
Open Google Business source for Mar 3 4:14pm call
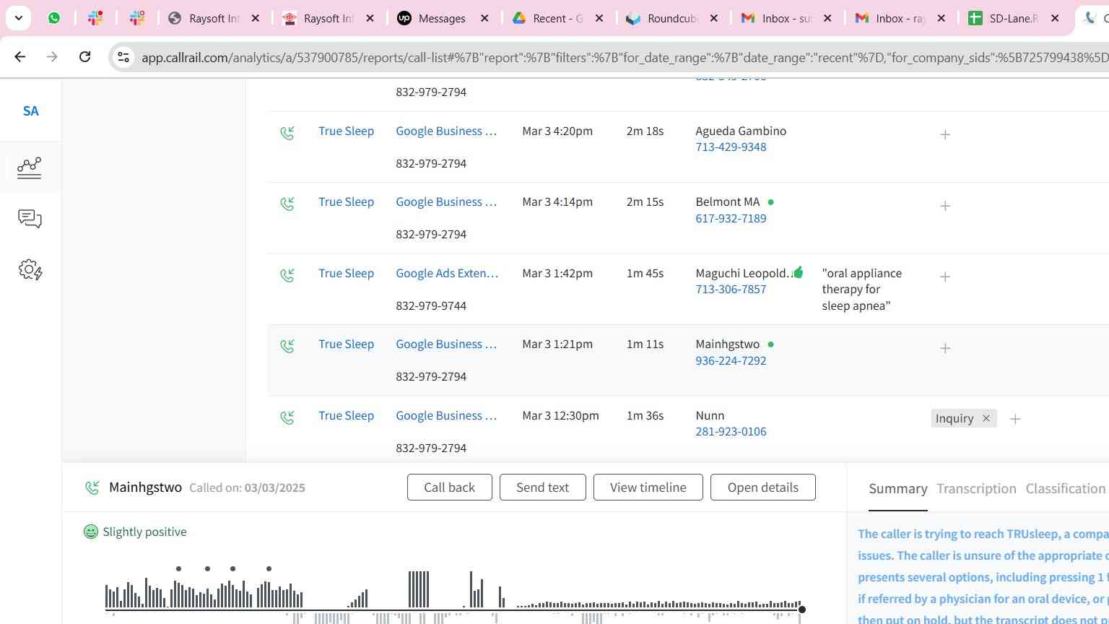pyautogui.click(x=446, y=201)
